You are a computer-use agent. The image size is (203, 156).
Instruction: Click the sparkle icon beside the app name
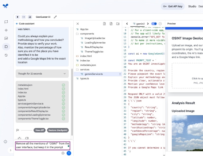click(17, 17)
